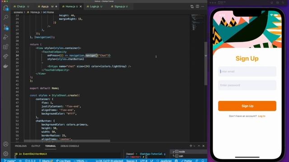Click the VISUAL vim mode indicator
Image resolution: width=289 pixels, height=162 pixels.
(80, 161)
